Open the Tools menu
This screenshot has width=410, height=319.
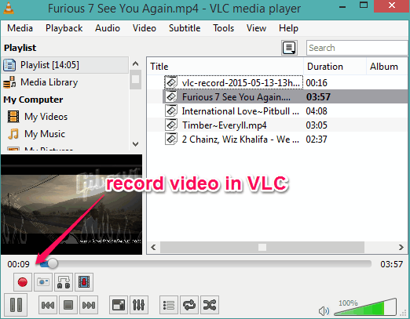[x=223, y=28]
